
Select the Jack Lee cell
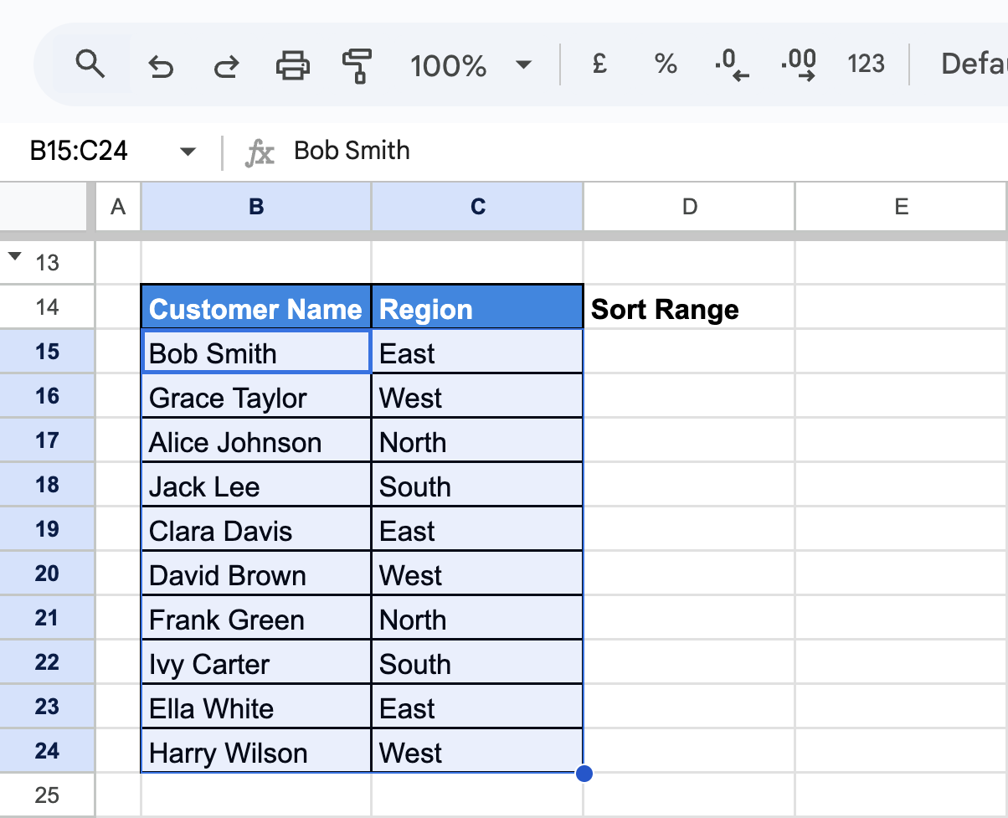coord(256,485)
